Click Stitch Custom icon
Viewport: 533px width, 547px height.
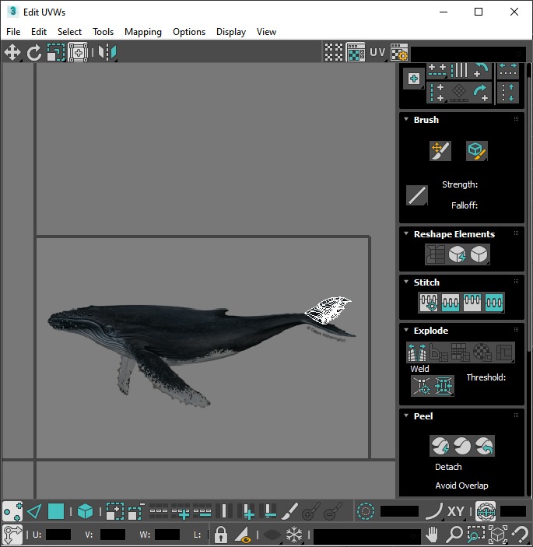(x=494, y=302)
